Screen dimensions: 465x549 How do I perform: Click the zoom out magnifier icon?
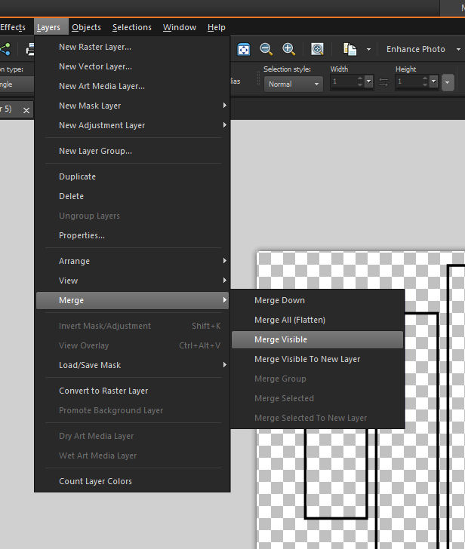[x=266, y=49]
